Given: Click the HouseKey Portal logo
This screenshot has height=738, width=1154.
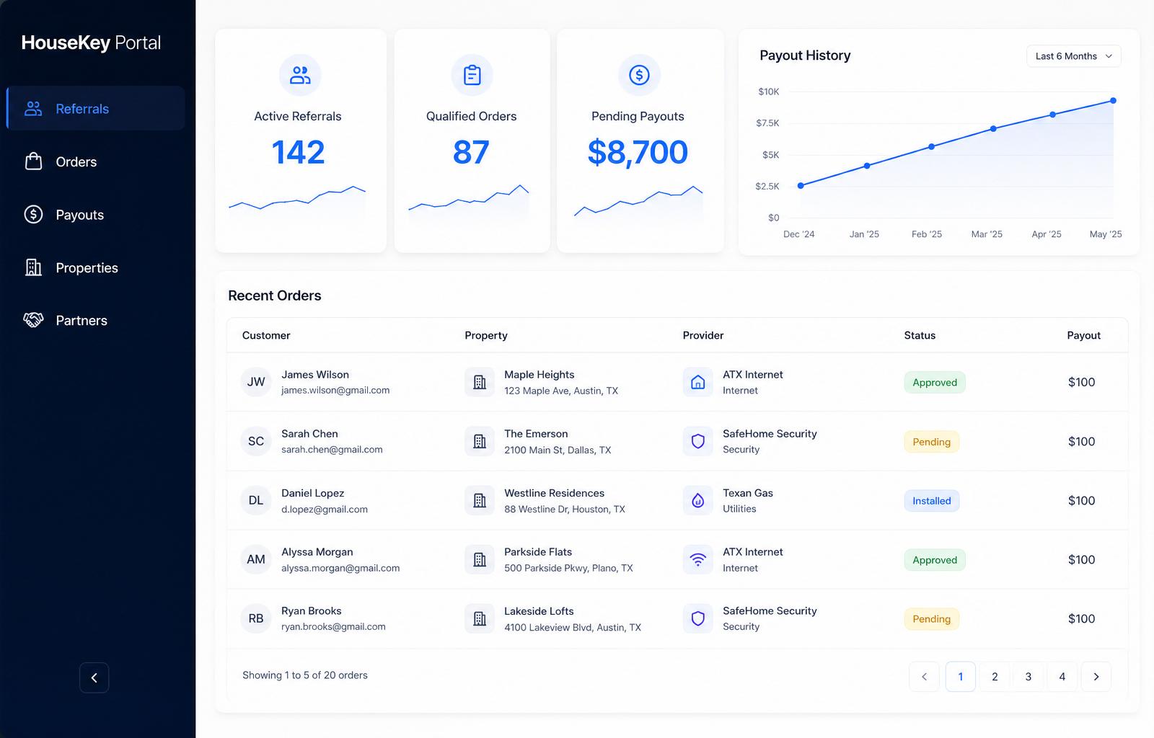Looking at the screenshot, I should [91, 43].
